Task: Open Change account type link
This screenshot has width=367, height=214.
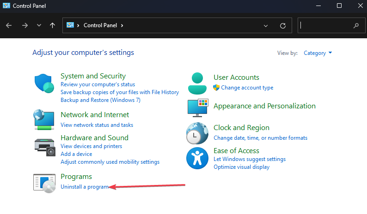Action: (247, 88)
